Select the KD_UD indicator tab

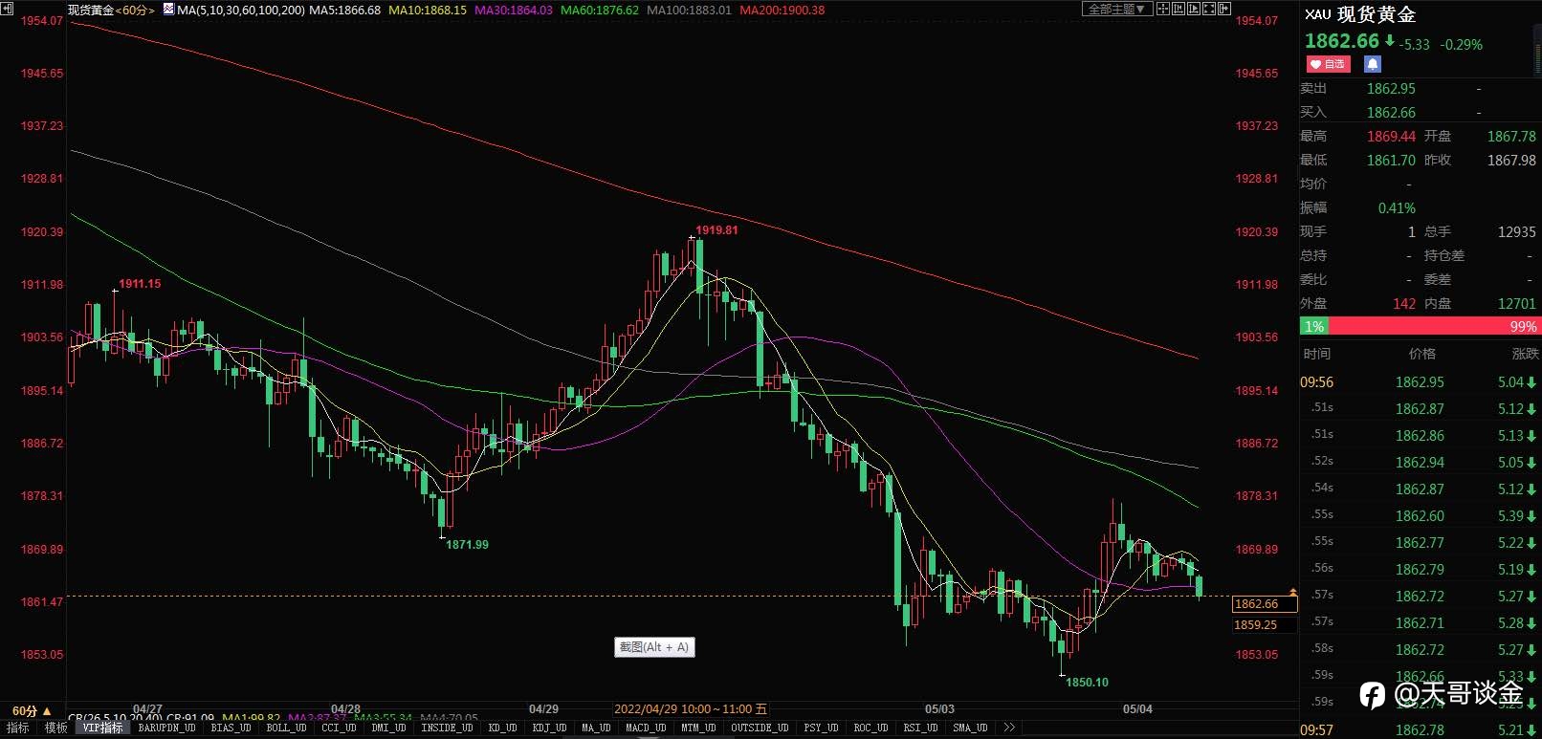coord(502,728)
